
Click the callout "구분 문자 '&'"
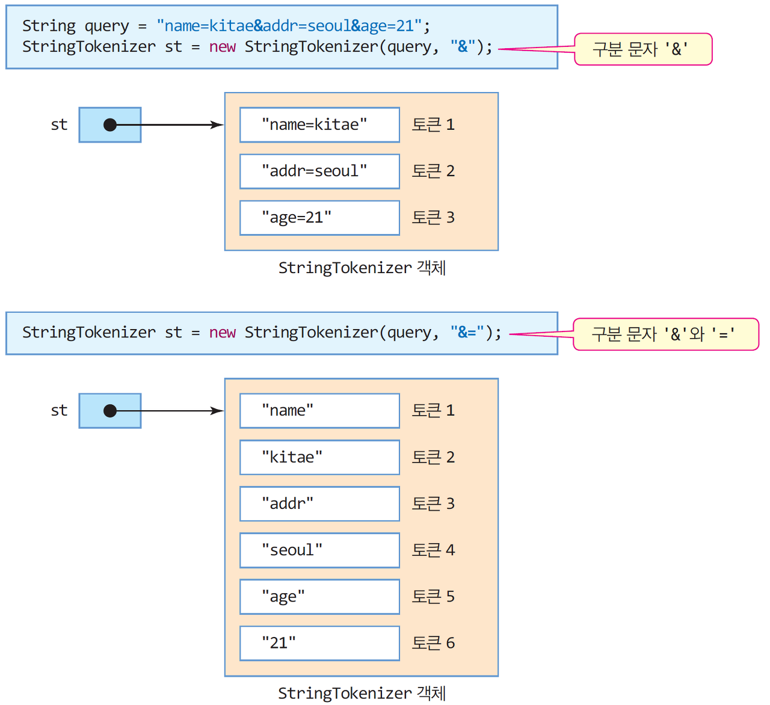643,49
